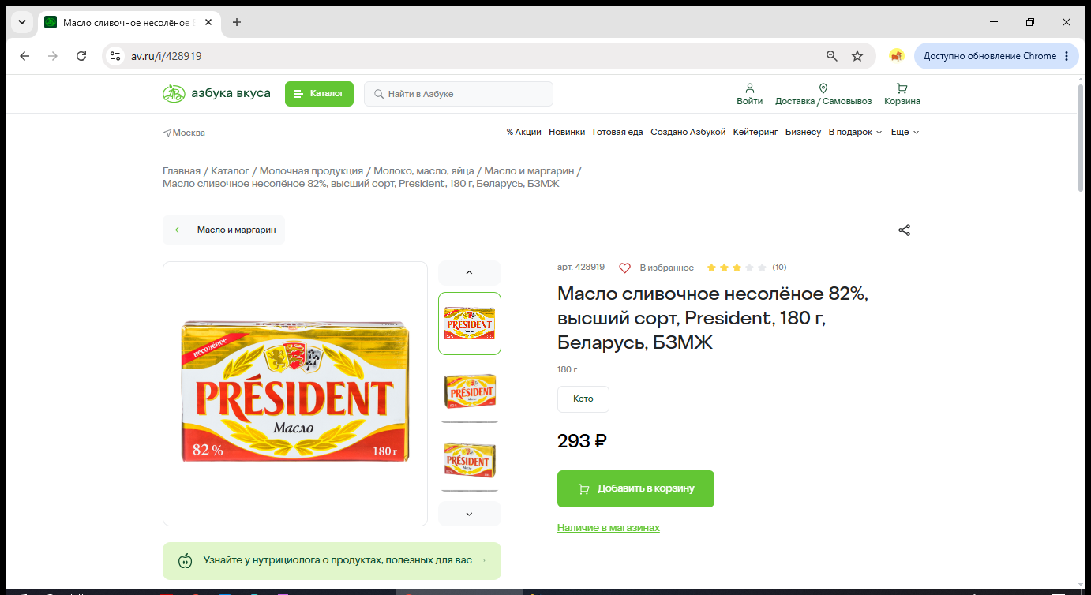Select the Кето tag chip
The image size is (1091, 595).
tap(583, 399)
